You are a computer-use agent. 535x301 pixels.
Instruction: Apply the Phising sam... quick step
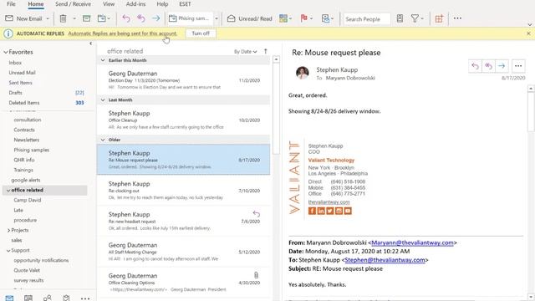click(x=190, y=18)
